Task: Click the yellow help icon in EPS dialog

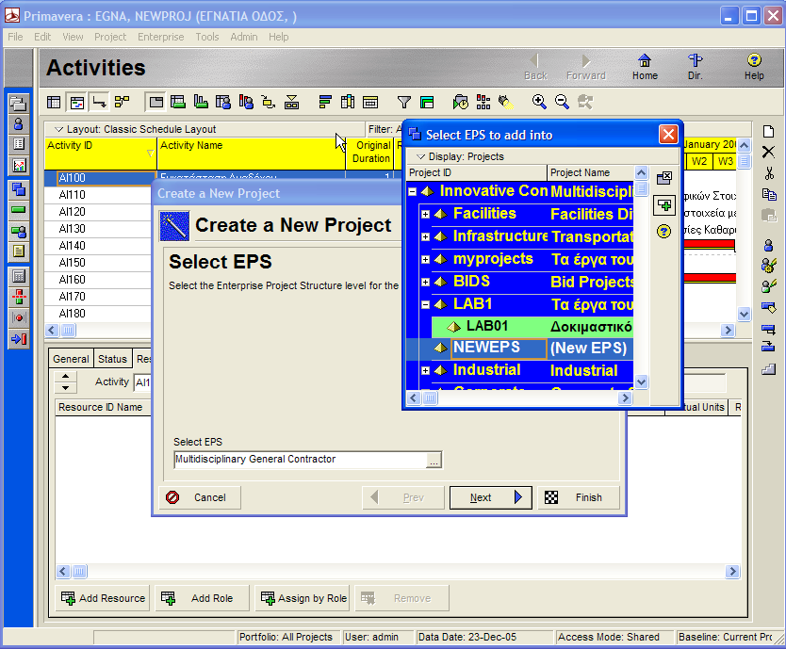Action: pyautogui.click(x=664, y=231)
